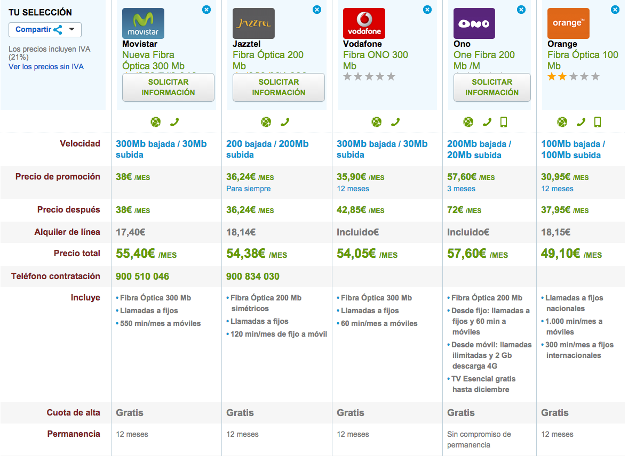Click the Vodafone star rating

(369, 76)
